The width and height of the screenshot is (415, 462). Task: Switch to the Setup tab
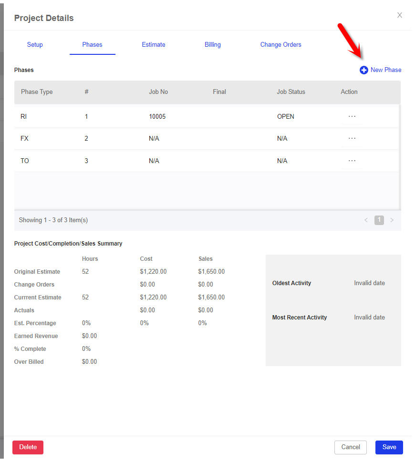click(x=35, y=45)
